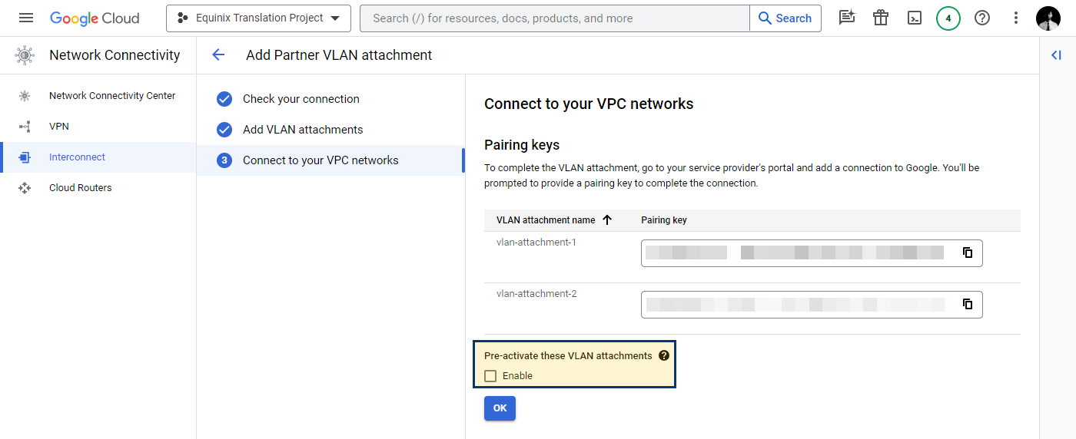Open the Equinix Translation Project selector dropdown
This screenshot has width=1076, height=439.
(x=258, y=18)
